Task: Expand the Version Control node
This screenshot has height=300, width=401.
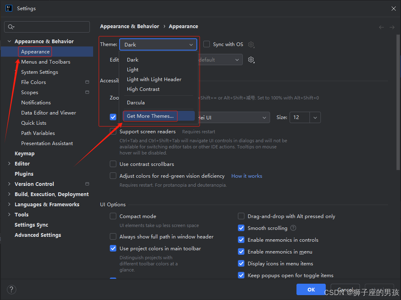Action: pos(9,184)
